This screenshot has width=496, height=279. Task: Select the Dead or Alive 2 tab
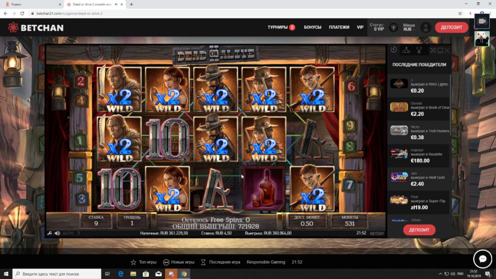(x=95, y=4)
